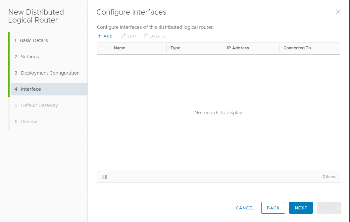Click the disabled FINISH button
The width and height of the screenshot is (350, 222).
[329, 208]
